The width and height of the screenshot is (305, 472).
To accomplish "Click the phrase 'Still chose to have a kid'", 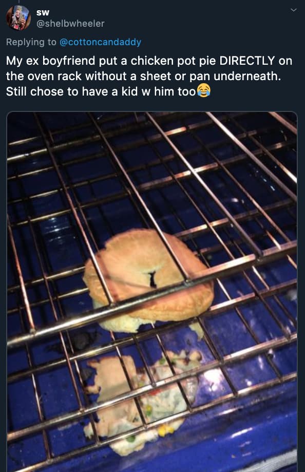I will (x=72, y=91).
